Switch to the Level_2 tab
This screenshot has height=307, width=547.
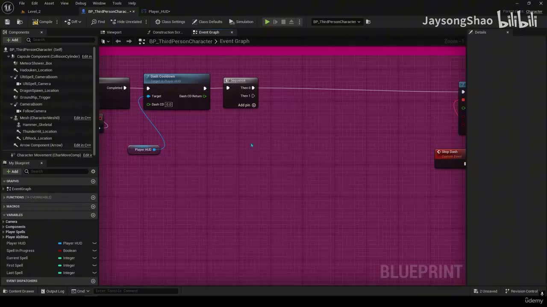pyautogui.click(x=34, y=12)
